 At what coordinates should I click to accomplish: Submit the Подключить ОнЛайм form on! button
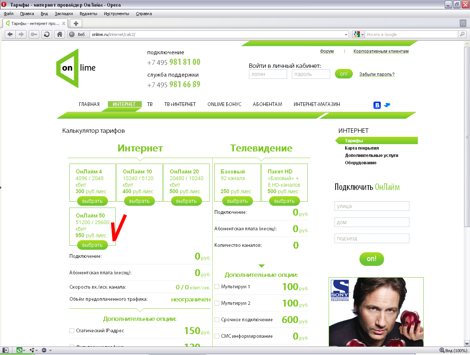tap(372, 259)
